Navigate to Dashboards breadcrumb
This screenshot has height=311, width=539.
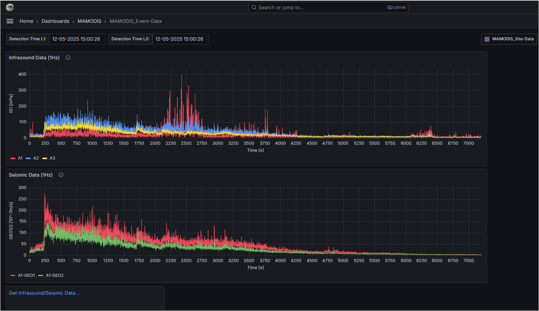point(55,21)
